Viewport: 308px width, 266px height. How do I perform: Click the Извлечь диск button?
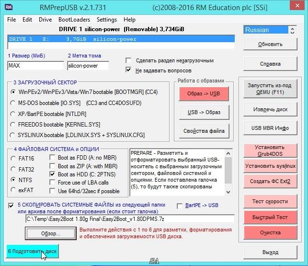tap(270, 109)
